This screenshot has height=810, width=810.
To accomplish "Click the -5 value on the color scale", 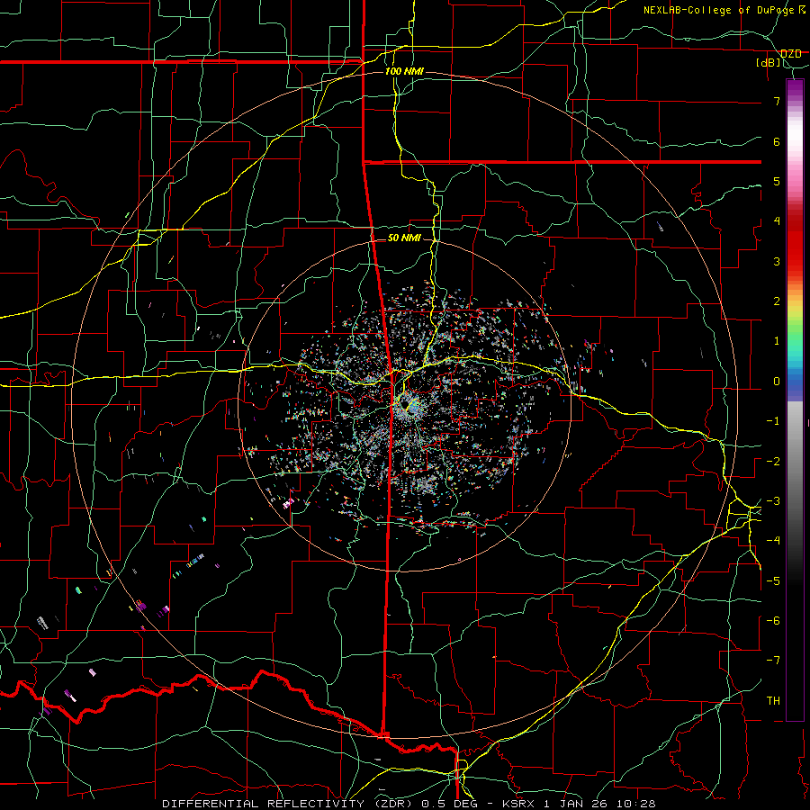I will coord(773,581).
